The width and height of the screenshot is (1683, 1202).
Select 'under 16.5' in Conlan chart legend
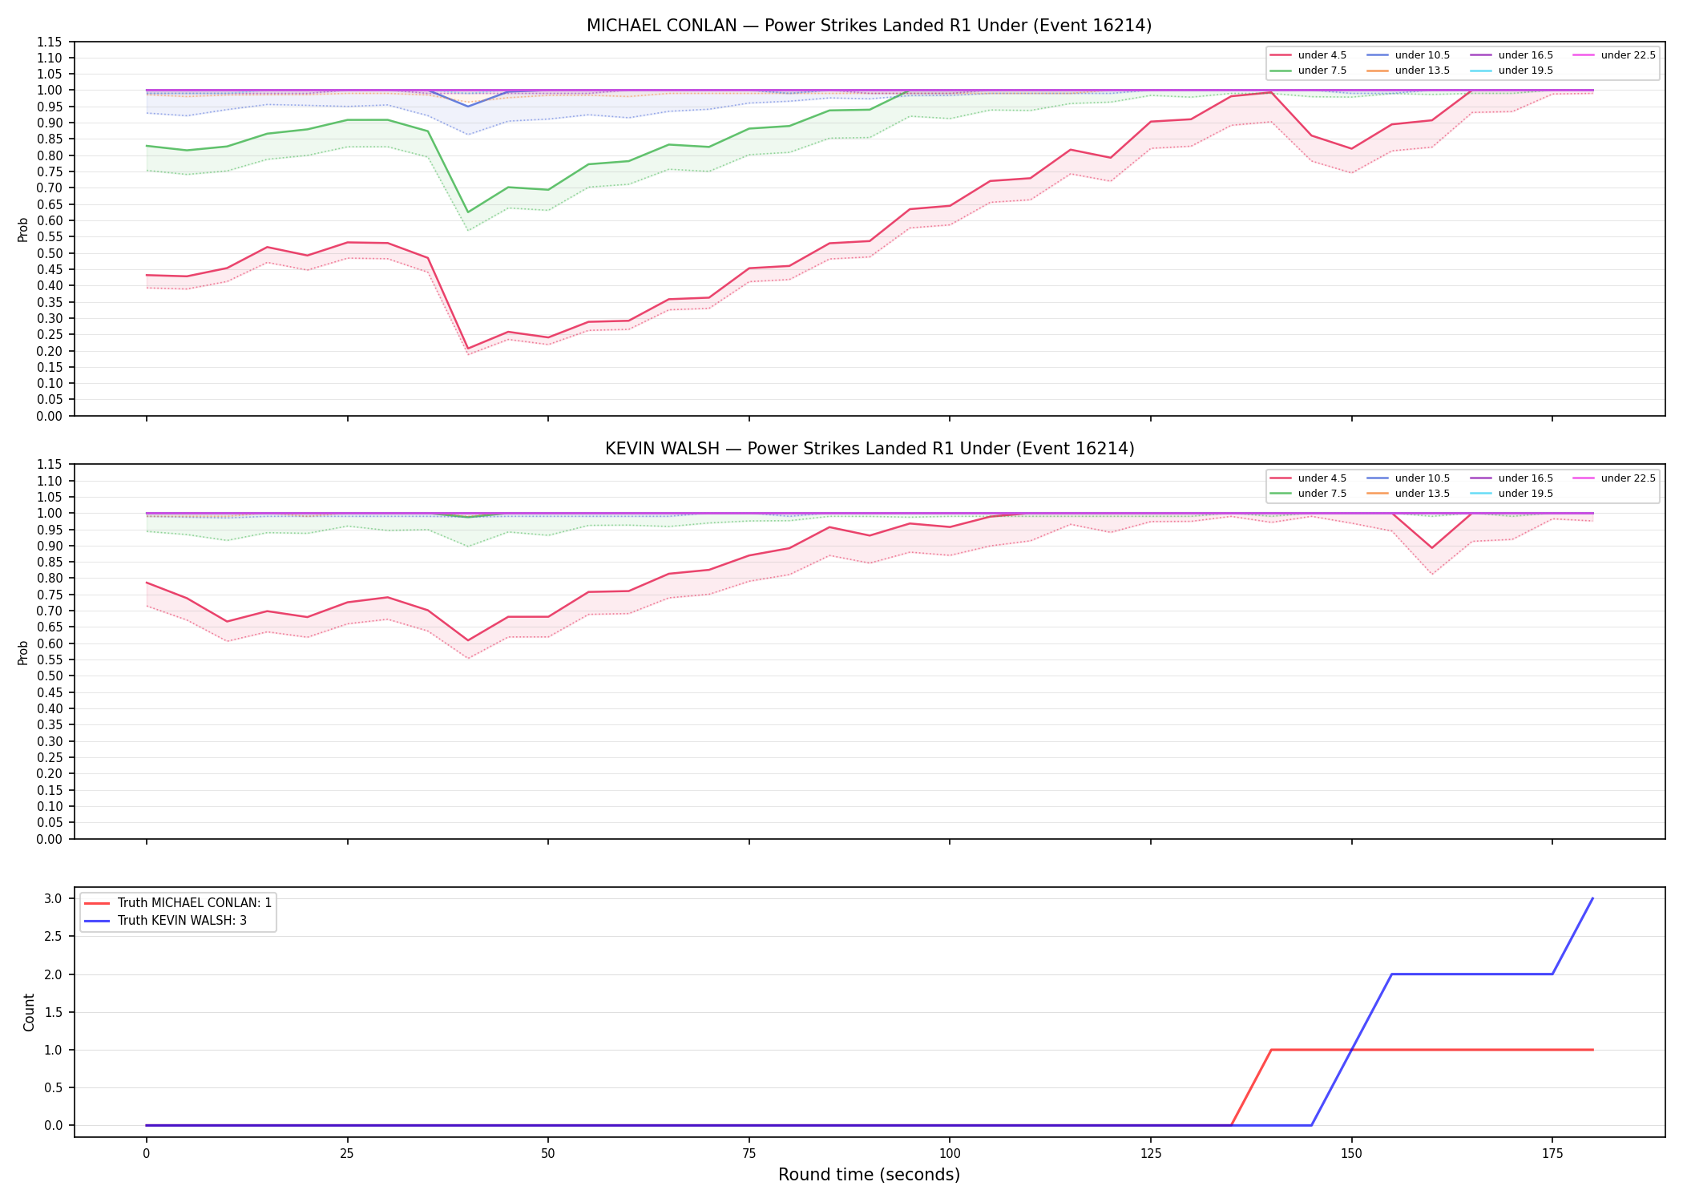(x=1511, y=55)
